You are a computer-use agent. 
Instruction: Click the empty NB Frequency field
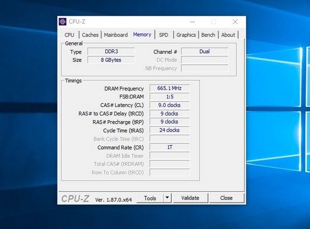(204, 68)
